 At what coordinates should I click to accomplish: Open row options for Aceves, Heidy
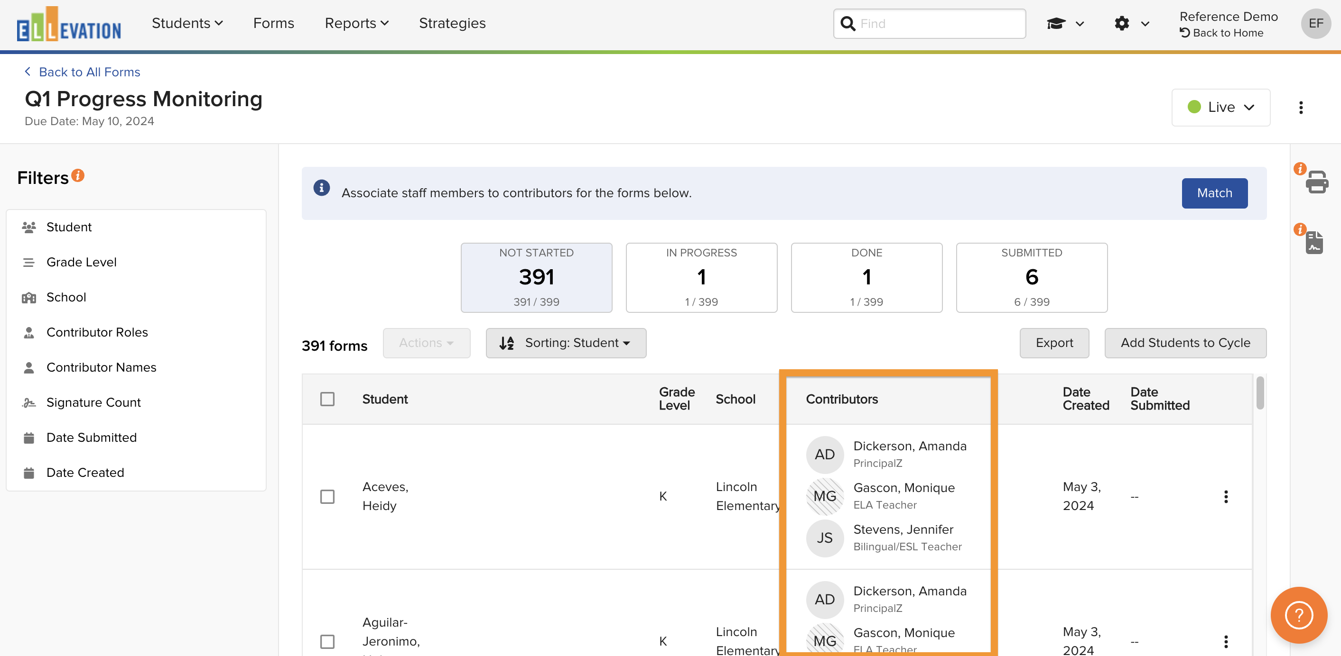point(1225,497)
